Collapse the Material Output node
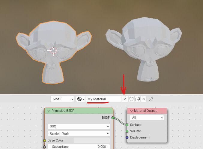This screenshot has width=203, height=149. pyautogui.click(x=131, y=111)
